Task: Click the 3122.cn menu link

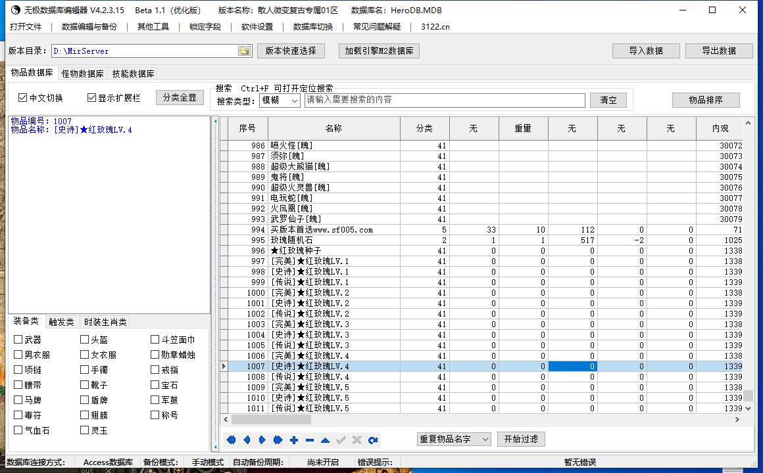Action: [435, 27]
